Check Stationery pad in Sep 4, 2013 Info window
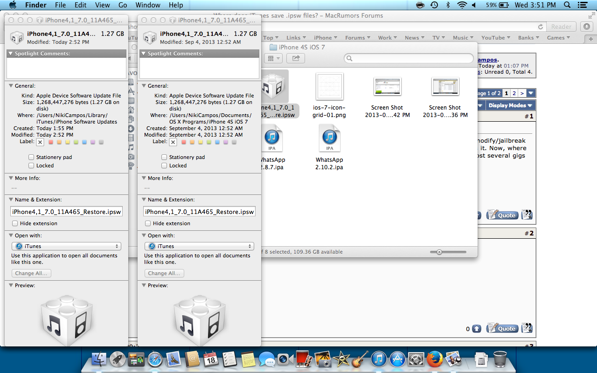Screen dimensions: 597x373 pyautogui.click(x=164, y=157)
